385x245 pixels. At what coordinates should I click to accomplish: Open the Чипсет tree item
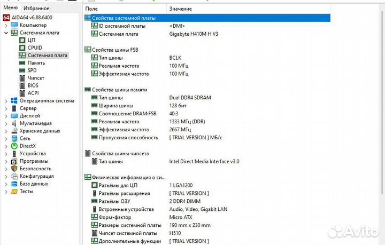tap(36, 78)
